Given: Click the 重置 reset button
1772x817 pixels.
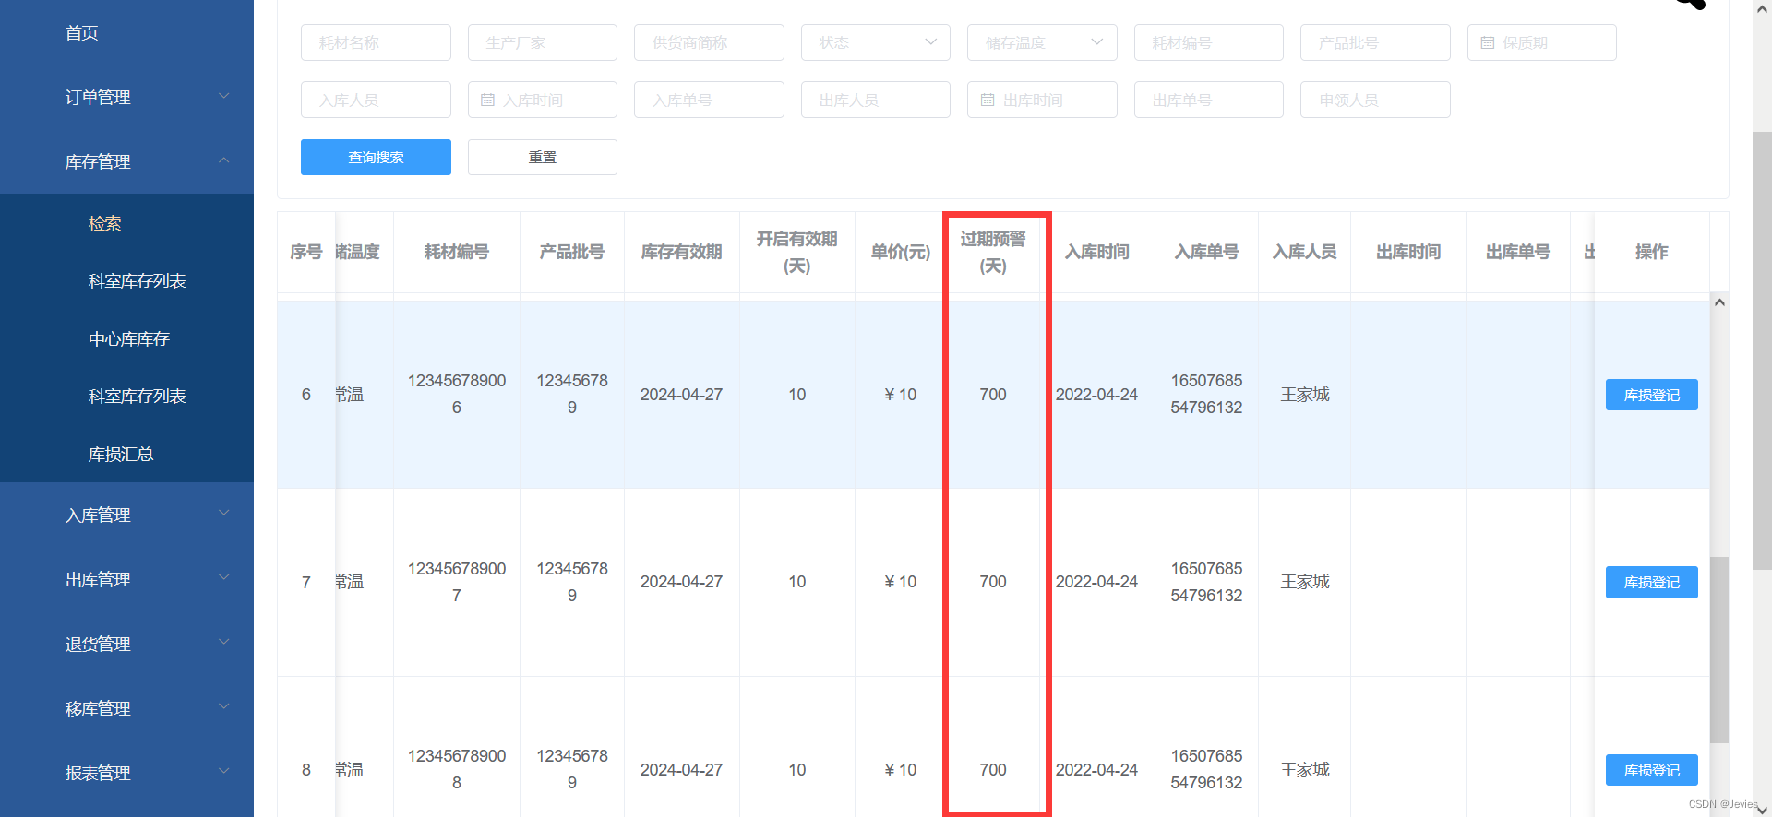Looking at the screenshot, I should pos(543,157).
